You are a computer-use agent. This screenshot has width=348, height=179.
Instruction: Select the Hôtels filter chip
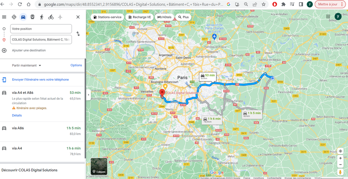pos(164,17)
